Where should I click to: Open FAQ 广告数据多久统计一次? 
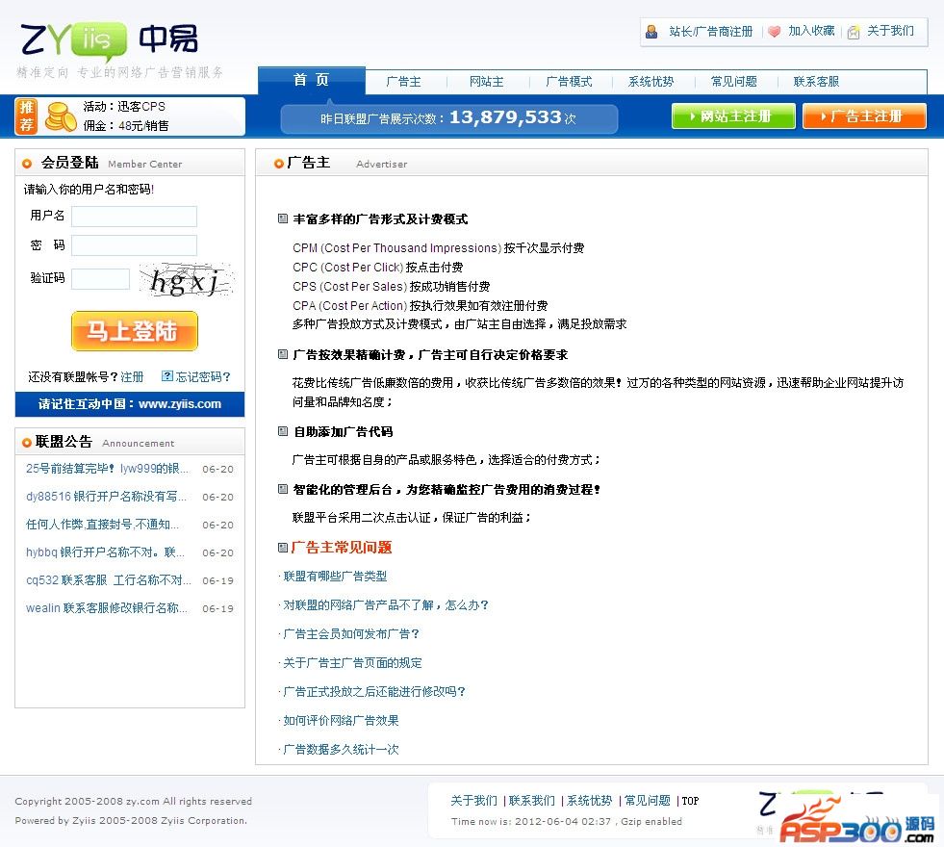pos(341,750)
